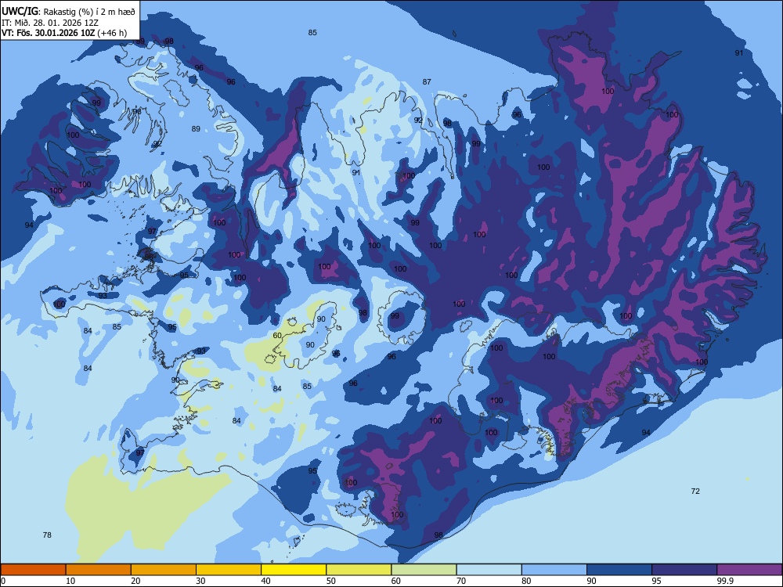Click the humidity value '72' over the ocean
This screenshot has width=783, height=587.
pos(695,492)
